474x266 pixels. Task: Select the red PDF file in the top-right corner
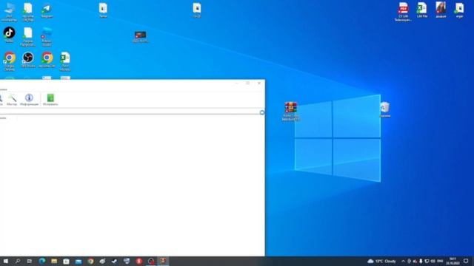tap(403, 12)
